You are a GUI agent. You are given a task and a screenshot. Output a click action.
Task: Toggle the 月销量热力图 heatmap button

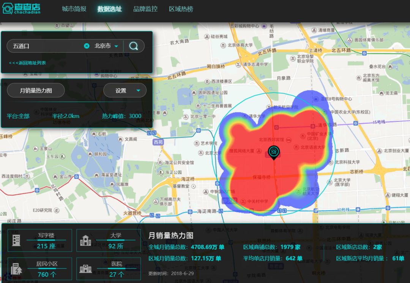pos(36,90)
